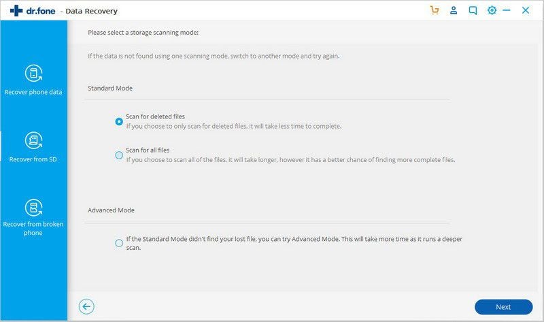Minimize the dr.fone window

(507, 10)
